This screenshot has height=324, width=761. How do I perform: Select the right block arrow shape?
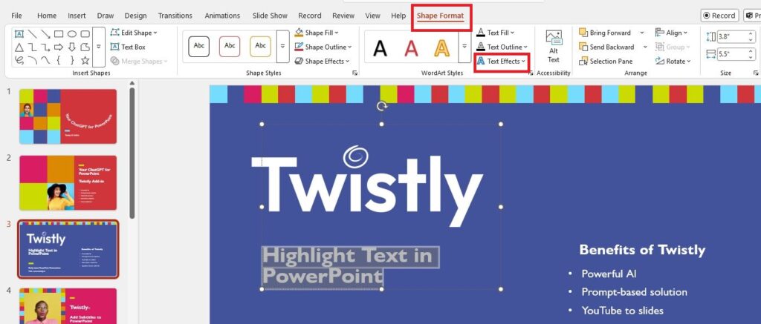point(59,47)
